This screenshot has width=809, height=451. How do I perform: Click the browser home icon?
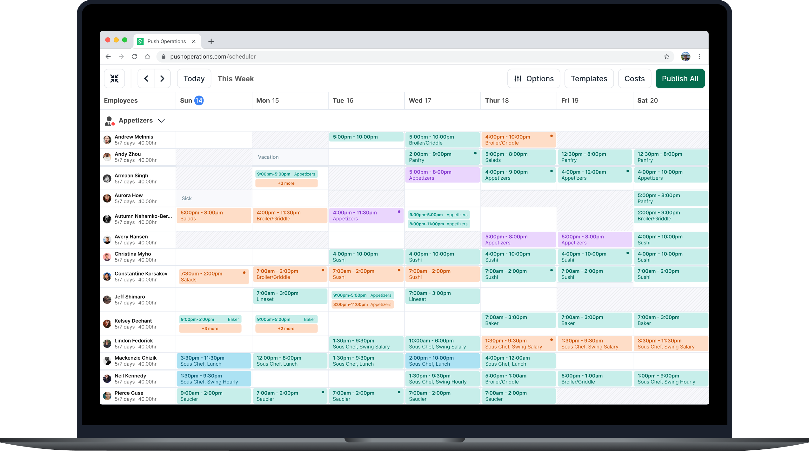147,56
